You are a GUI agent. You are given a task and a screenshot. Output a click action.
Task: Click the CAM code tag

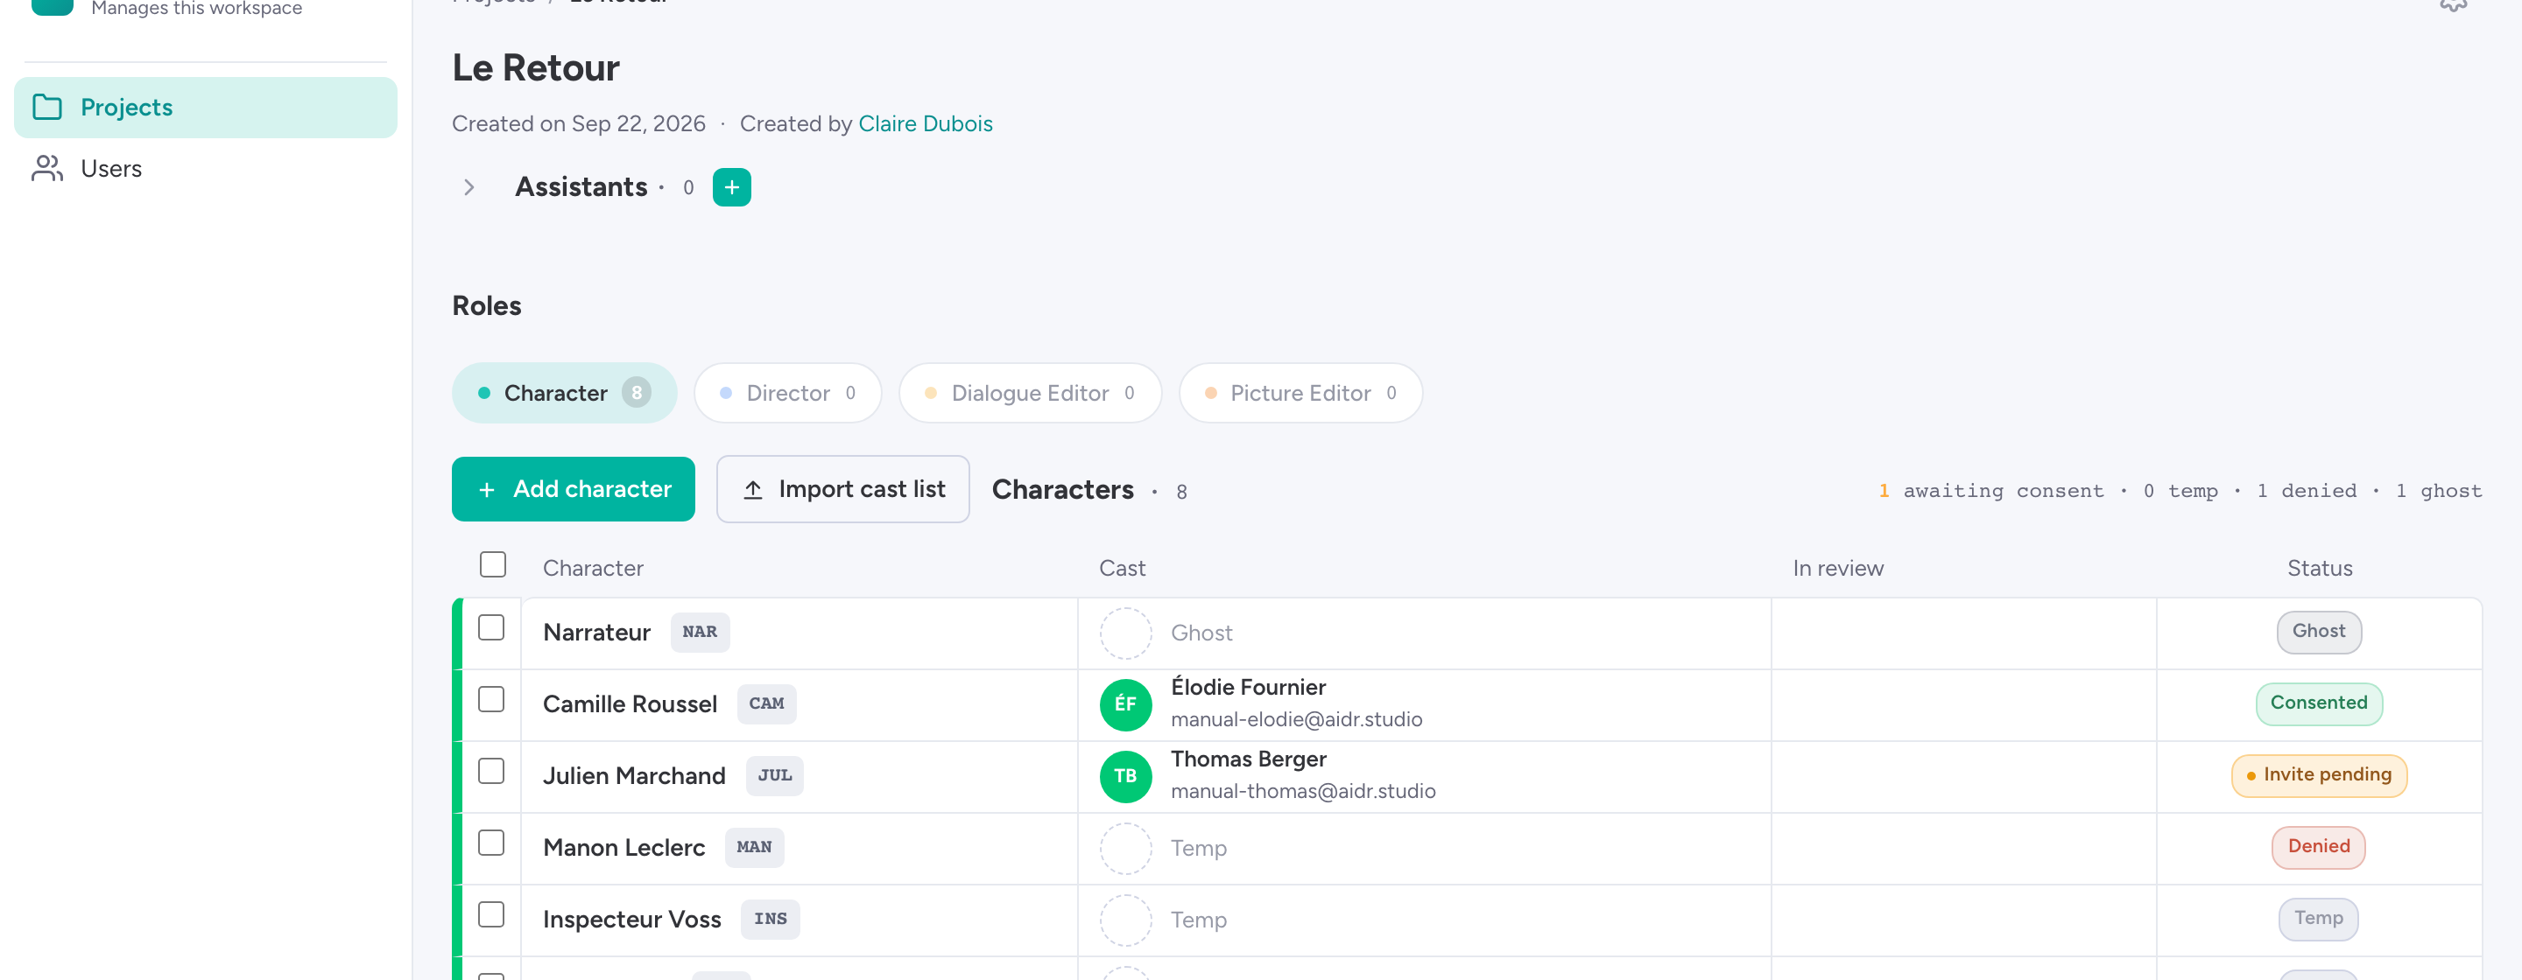coord(766,703)
